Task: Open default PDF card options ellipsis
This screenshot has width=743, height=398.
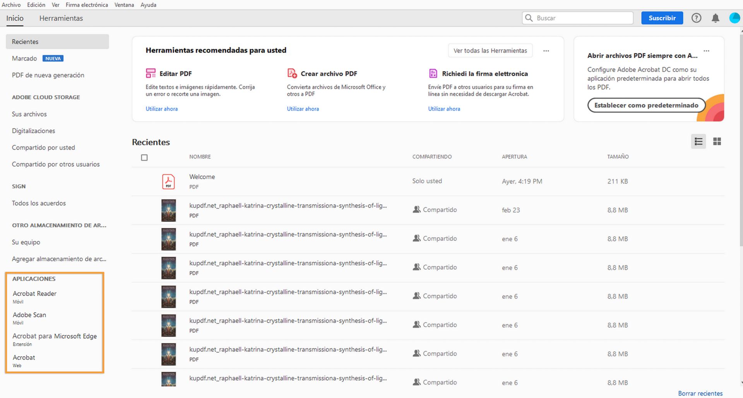Action: tap(706, 51)
